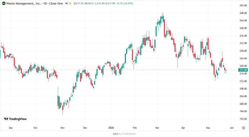
Task: Click the low value L215.90
Action: (x=100, y=3)
